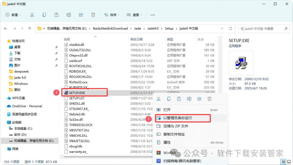Click BaiduNetdiskDownload in the address path
The width and height of the screenshot is (293, 165).
pos(110,28)
